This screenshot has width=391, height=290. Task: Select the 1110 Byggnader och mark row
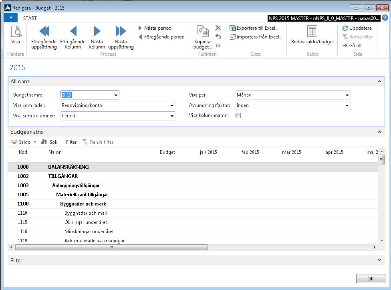(x=193, y=213)
